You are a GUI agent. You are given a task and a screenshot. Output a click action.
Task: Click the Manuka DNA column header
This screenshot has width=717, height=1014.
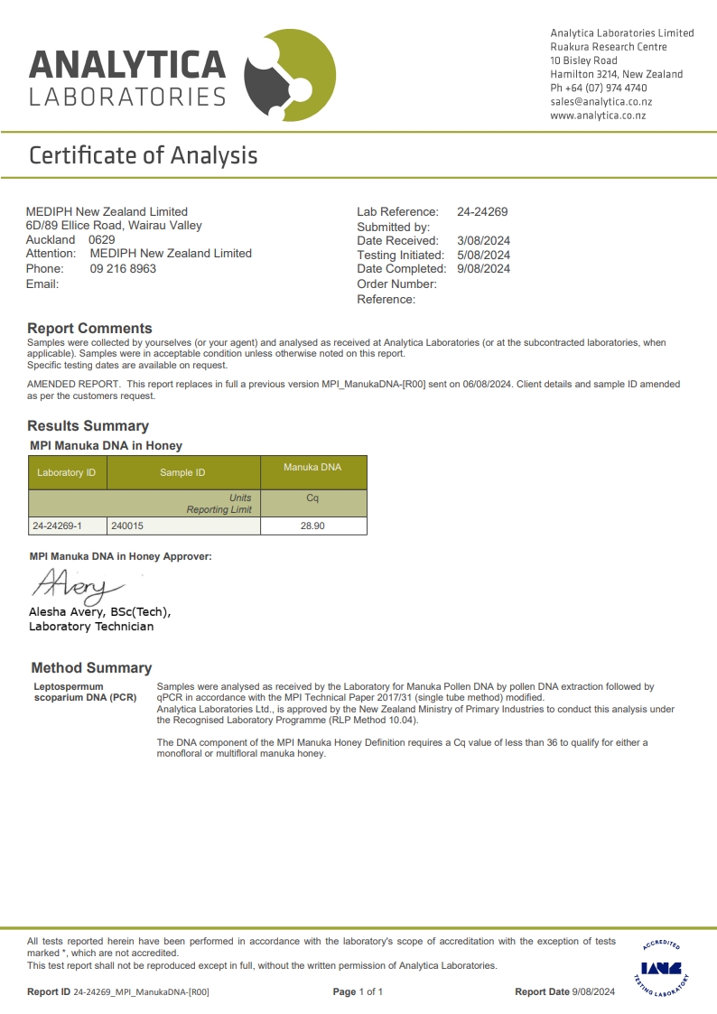pyautogui.click(x=313, y=473)
